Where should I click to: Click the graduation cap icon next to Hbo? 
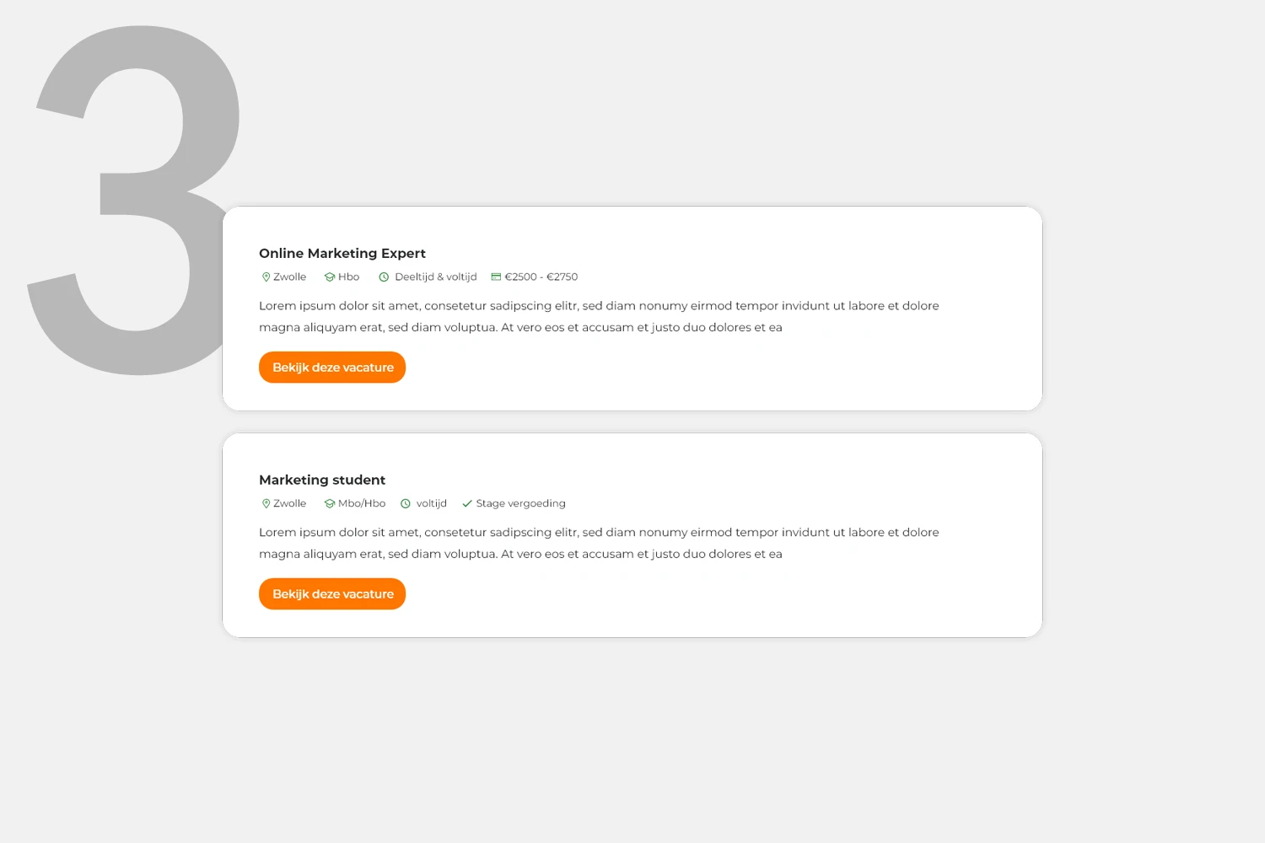coord(330,277)
